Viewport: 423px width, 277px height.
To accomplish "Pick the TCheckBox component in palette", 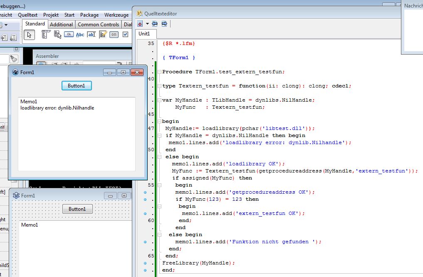I will (125, 35).
